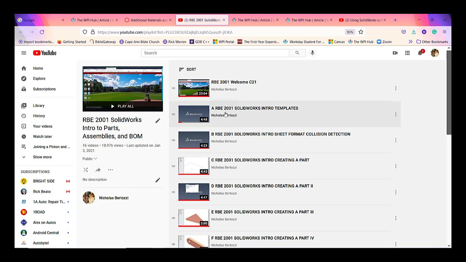Click the YouTube search field
Image resolution: width=466 pixels, height=262 pixels.
[x=215, y=53]
